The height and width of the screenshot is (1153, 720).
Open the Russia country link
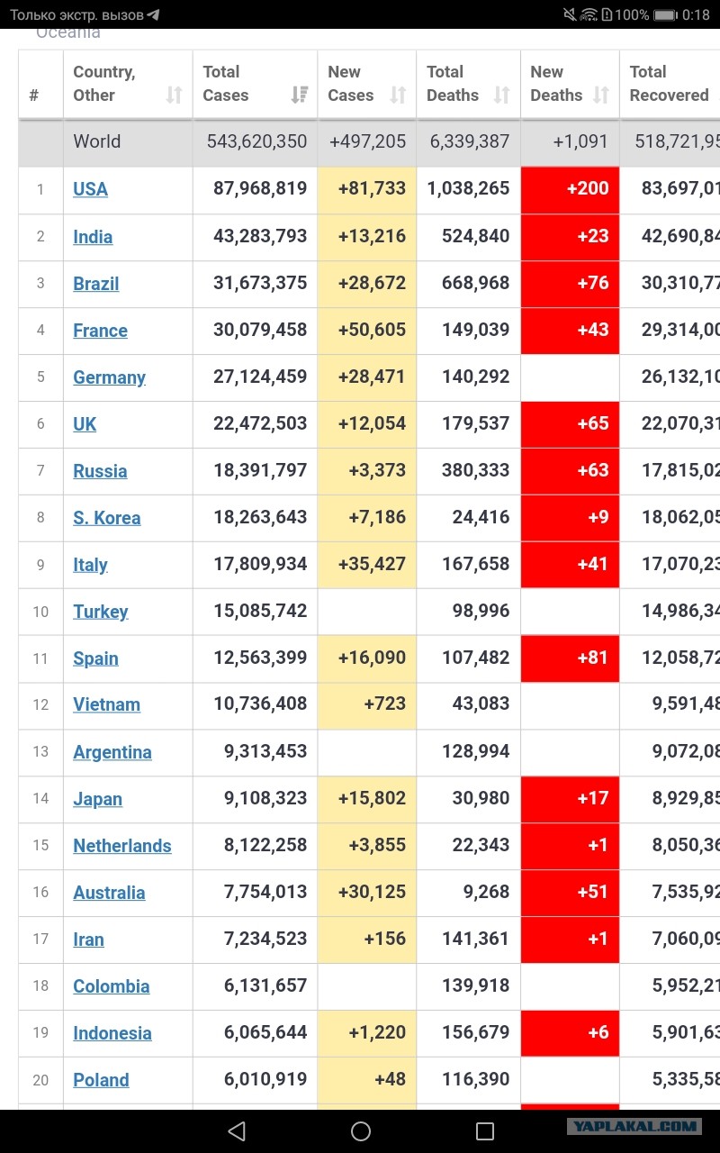(100, 471)
